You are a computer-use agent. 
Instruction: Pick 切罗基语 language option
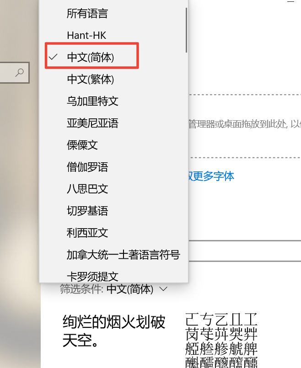pos(113,211)
